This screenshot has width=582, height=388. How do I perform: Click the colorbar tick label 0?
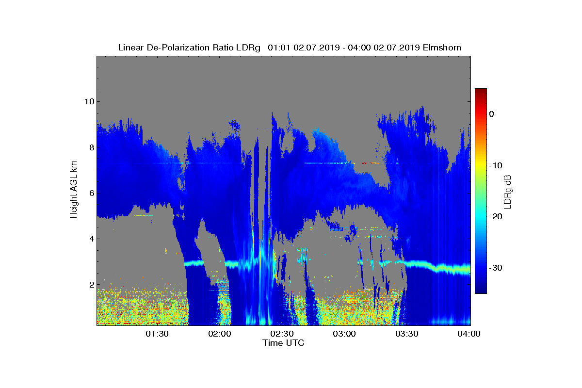[492, 114]
